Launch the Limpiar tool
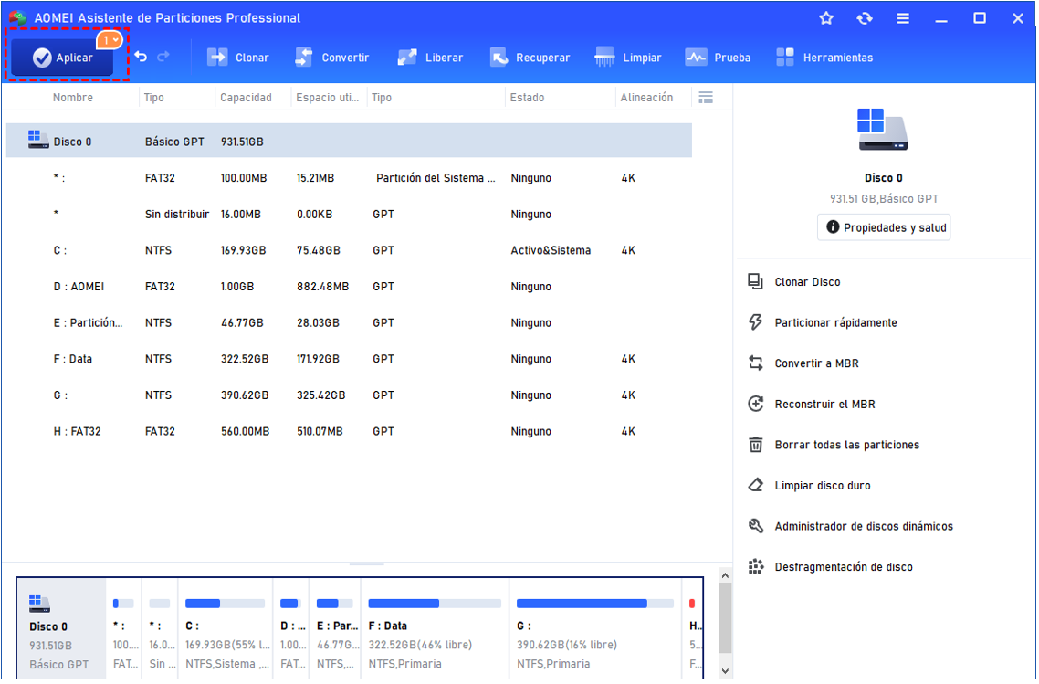1039x684 pixels. point(628,58)
